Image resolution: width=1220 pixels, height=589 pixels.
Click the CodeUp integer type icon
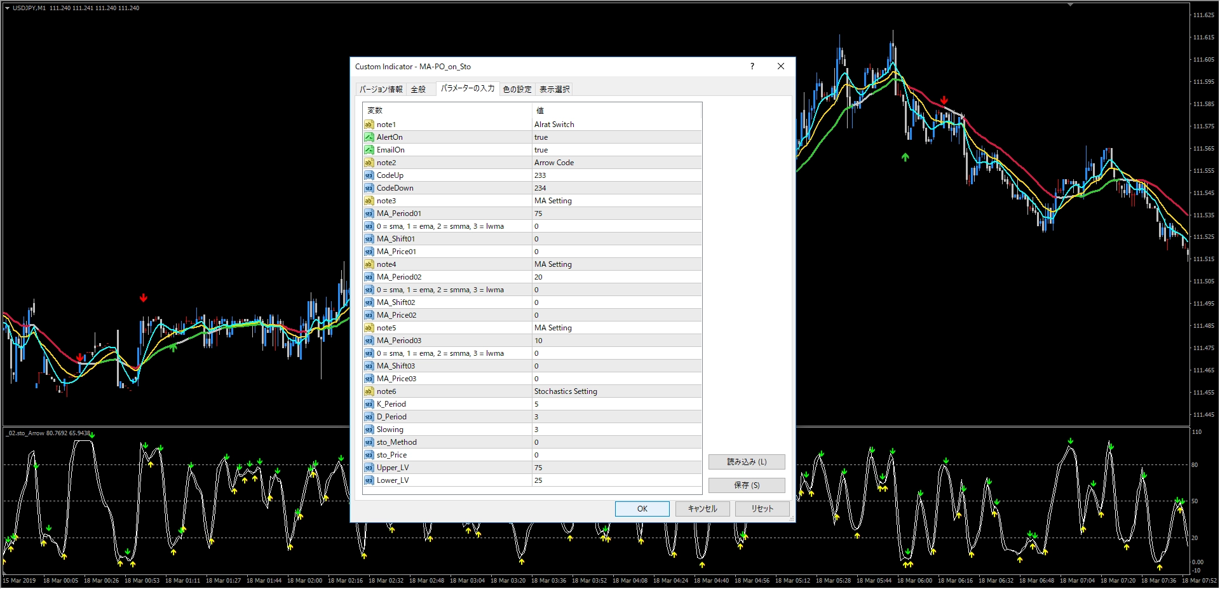(x=369, y=175)
